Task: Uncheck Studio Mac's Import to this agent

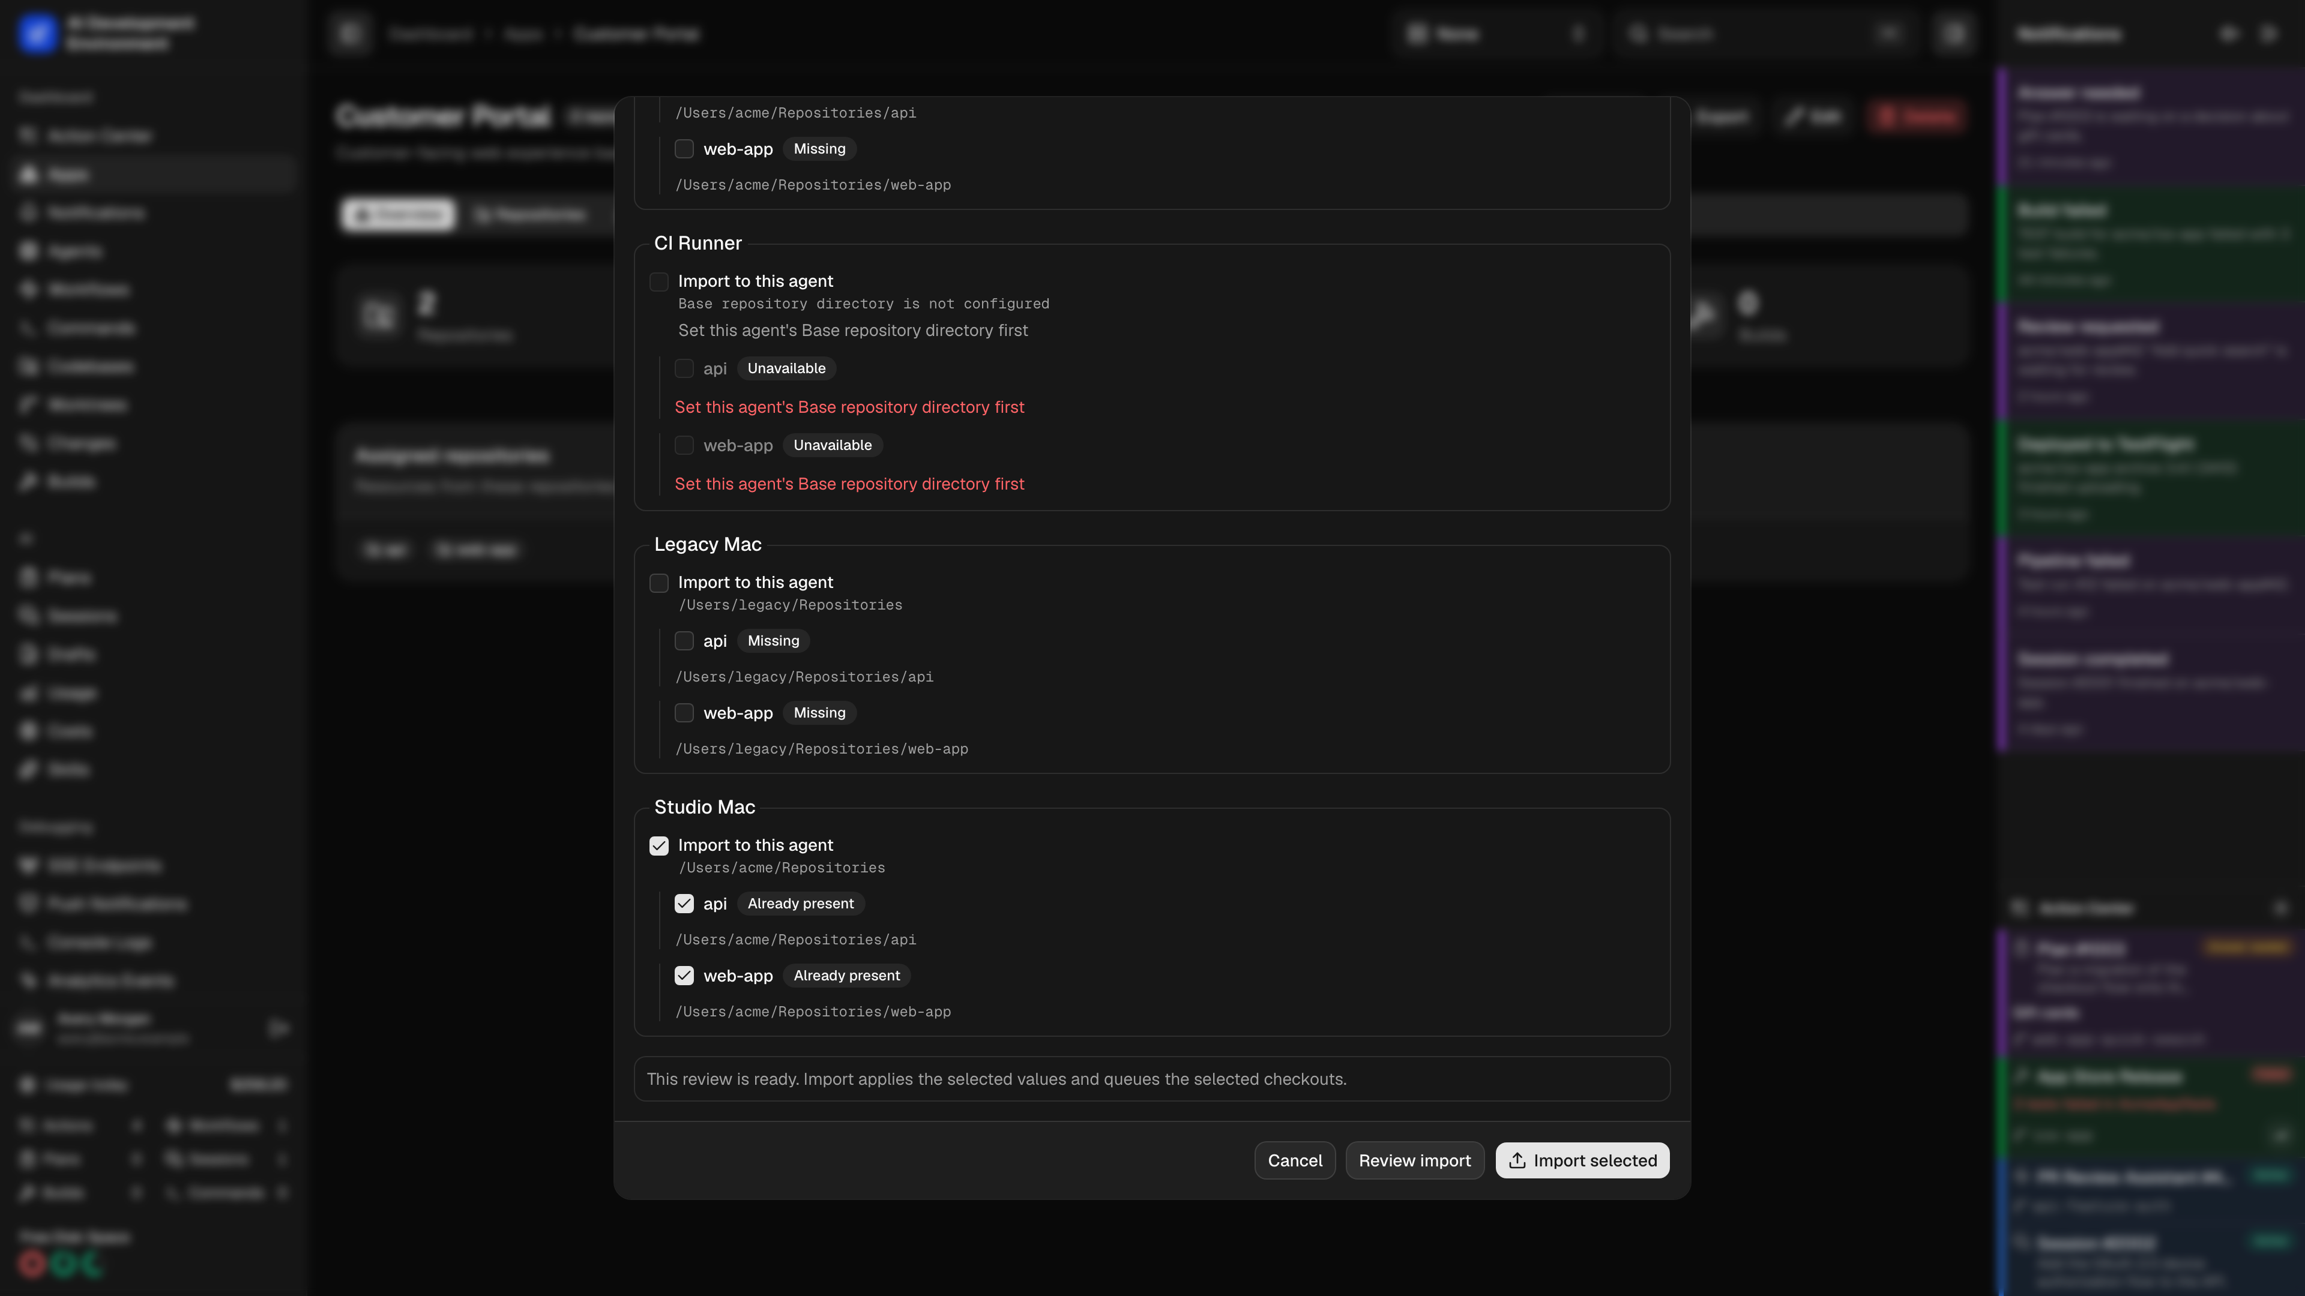Action: (658, 846)
